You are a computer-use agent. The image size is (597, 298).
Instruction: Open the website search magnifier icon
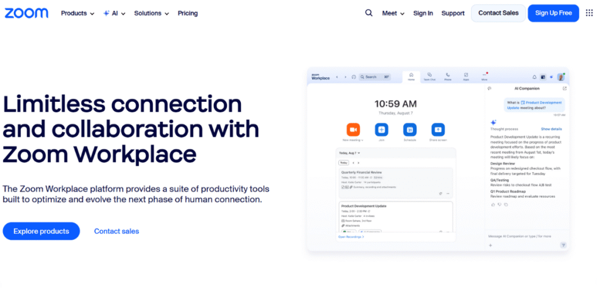click(368, 13)
